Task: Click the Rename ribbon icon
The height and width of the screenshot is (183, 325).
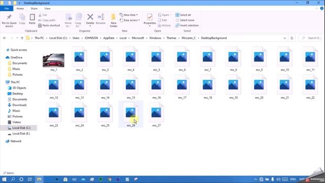Action: (101, 19)
